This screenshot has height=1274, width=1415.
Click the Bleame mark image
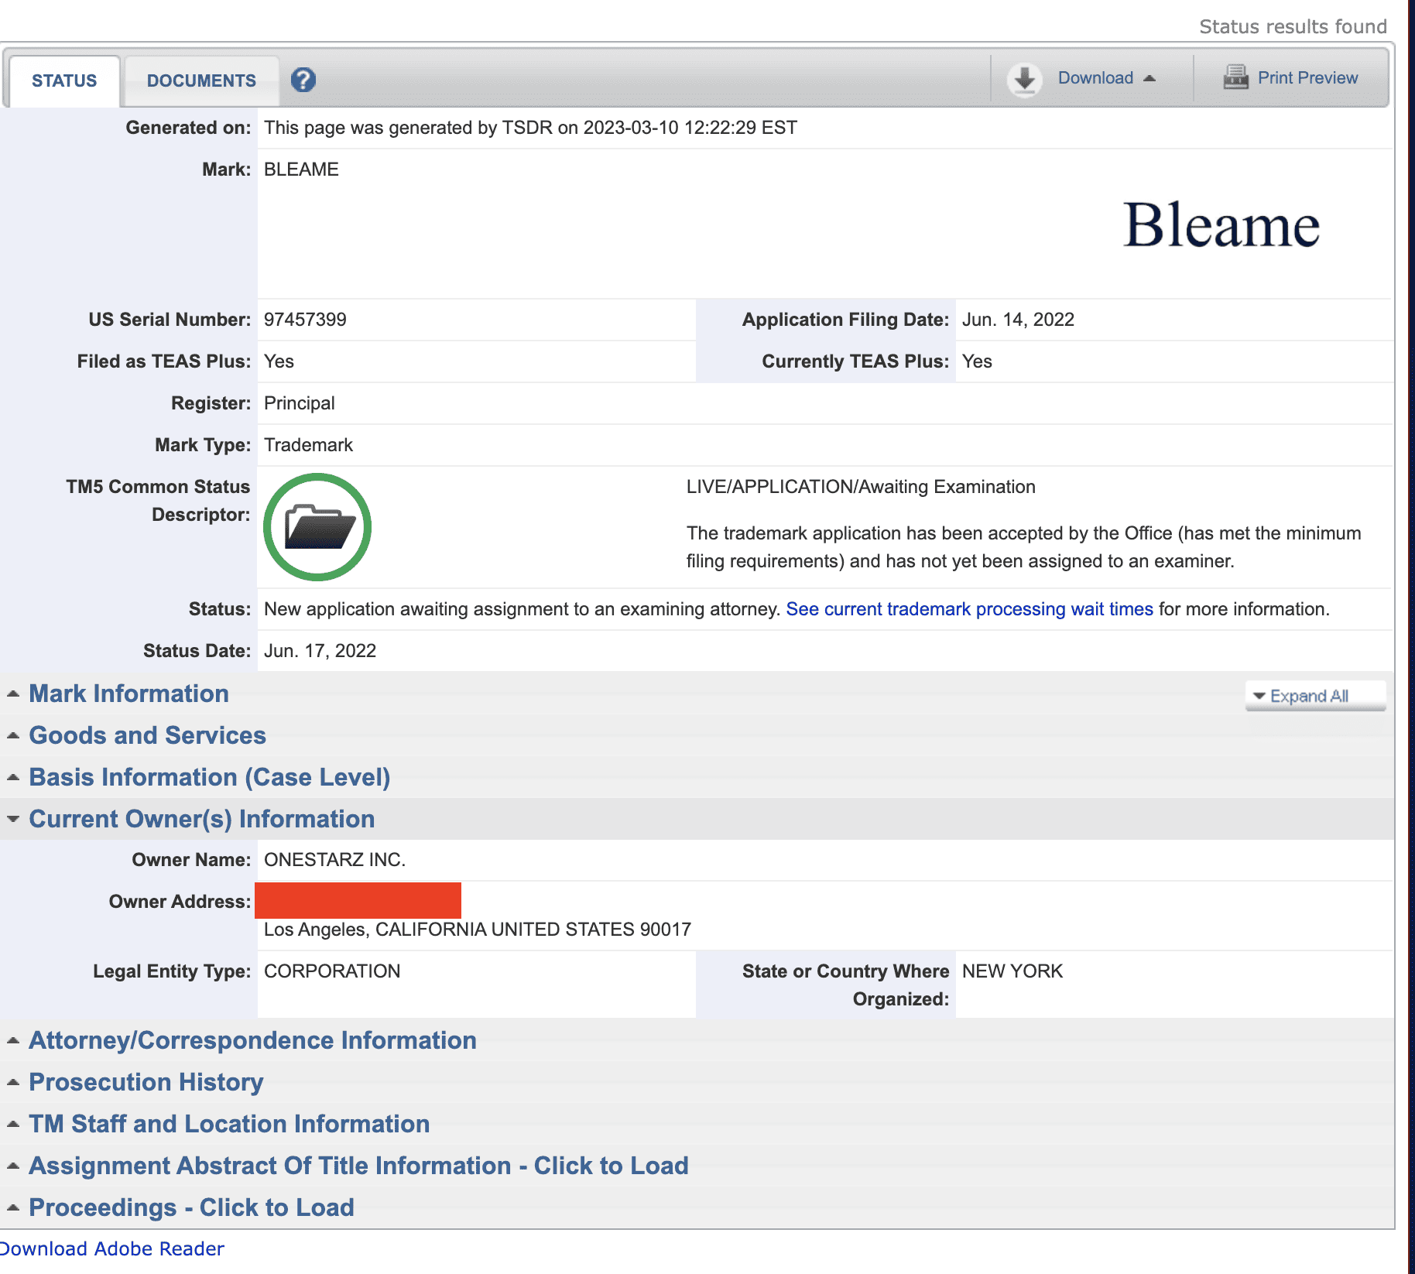tap(1221, 226)
